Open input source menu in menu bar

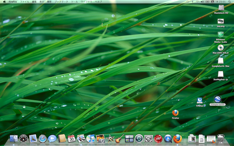(213, 2)
